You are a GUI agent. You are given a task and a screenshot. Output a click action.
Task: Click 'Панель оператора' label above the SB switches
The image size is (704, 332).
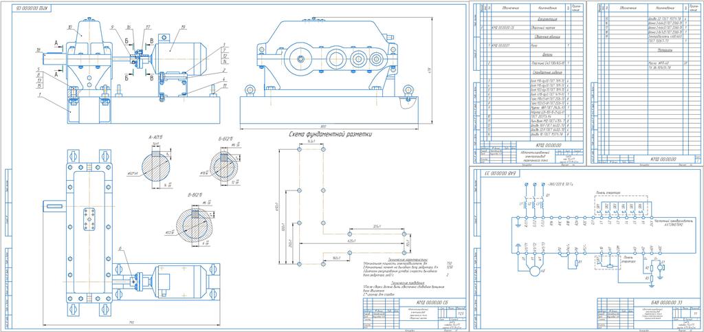click(x=608, y=192)
